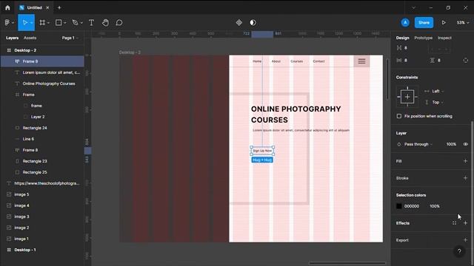Open Effects styles icon

tap(454, 223)
